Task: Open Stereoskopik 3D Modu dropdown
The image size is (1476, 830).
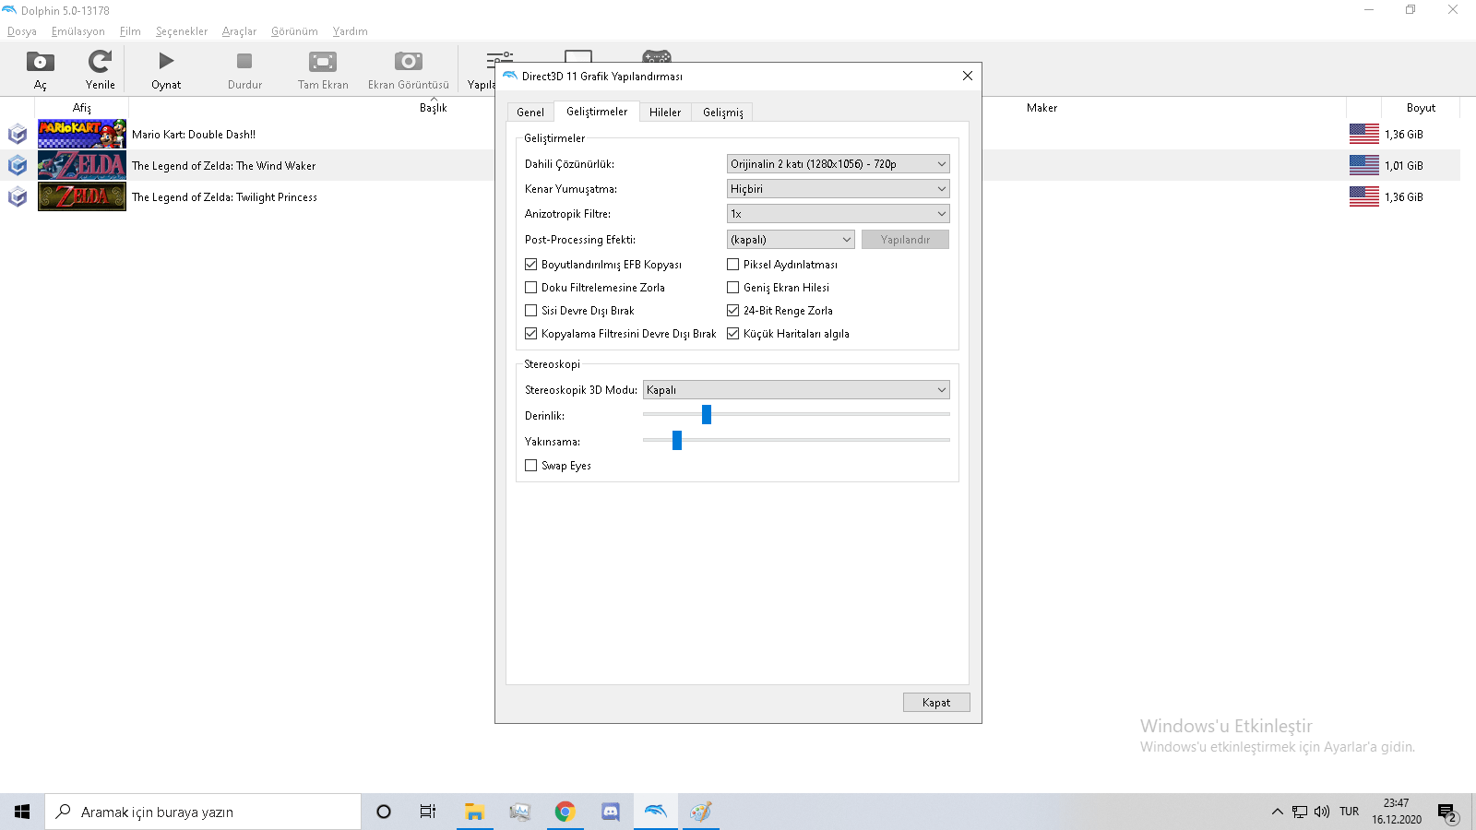Action: (796, 390)
